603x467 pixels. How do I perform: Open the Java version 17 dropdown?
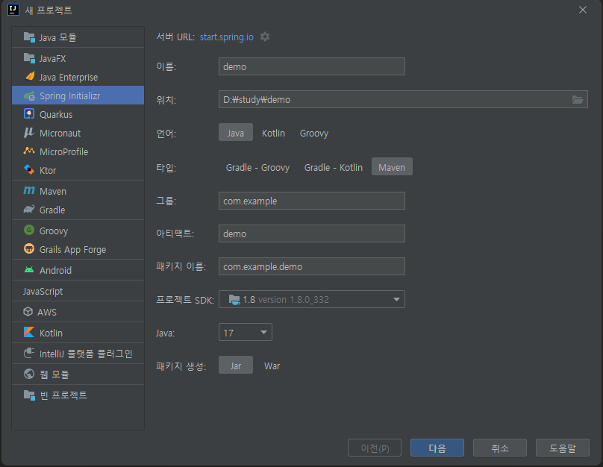[x=246, y=332]
